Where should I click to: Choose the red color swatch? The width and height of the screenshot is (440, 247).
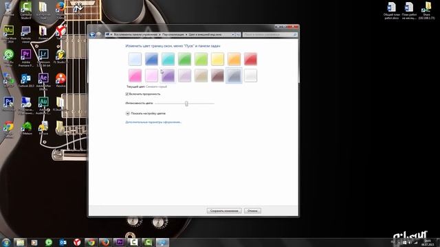click(250, 59)
